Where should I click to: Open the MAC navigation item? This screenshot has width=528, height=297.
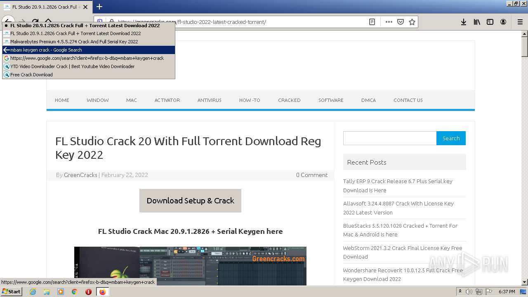pyautogui.click(x=132, y=100)
